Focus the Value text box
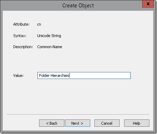 click(x=84, y=75)
